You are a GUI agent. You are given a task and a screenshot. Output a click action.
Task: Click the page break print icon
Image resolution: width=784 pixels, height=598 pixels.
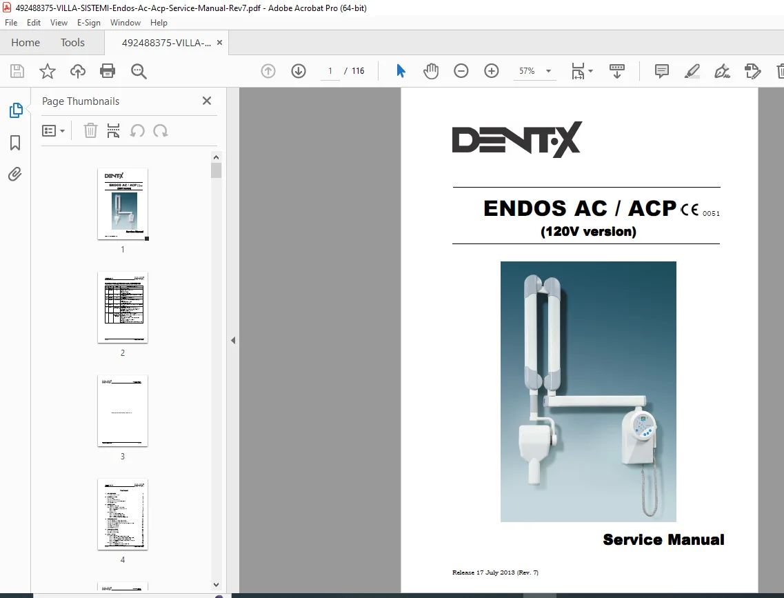[114, 131]
